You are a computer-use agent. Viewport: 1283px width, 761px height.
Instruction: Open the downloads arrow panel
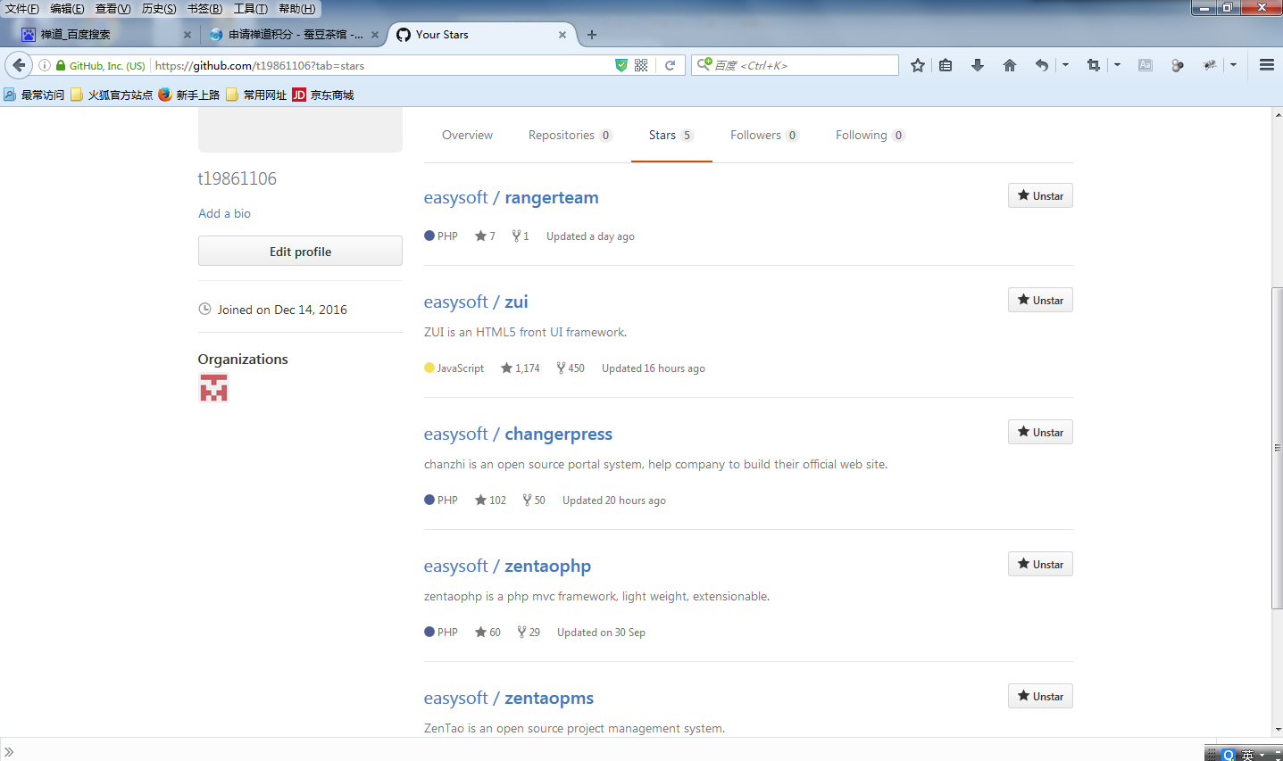pos(978,65)
